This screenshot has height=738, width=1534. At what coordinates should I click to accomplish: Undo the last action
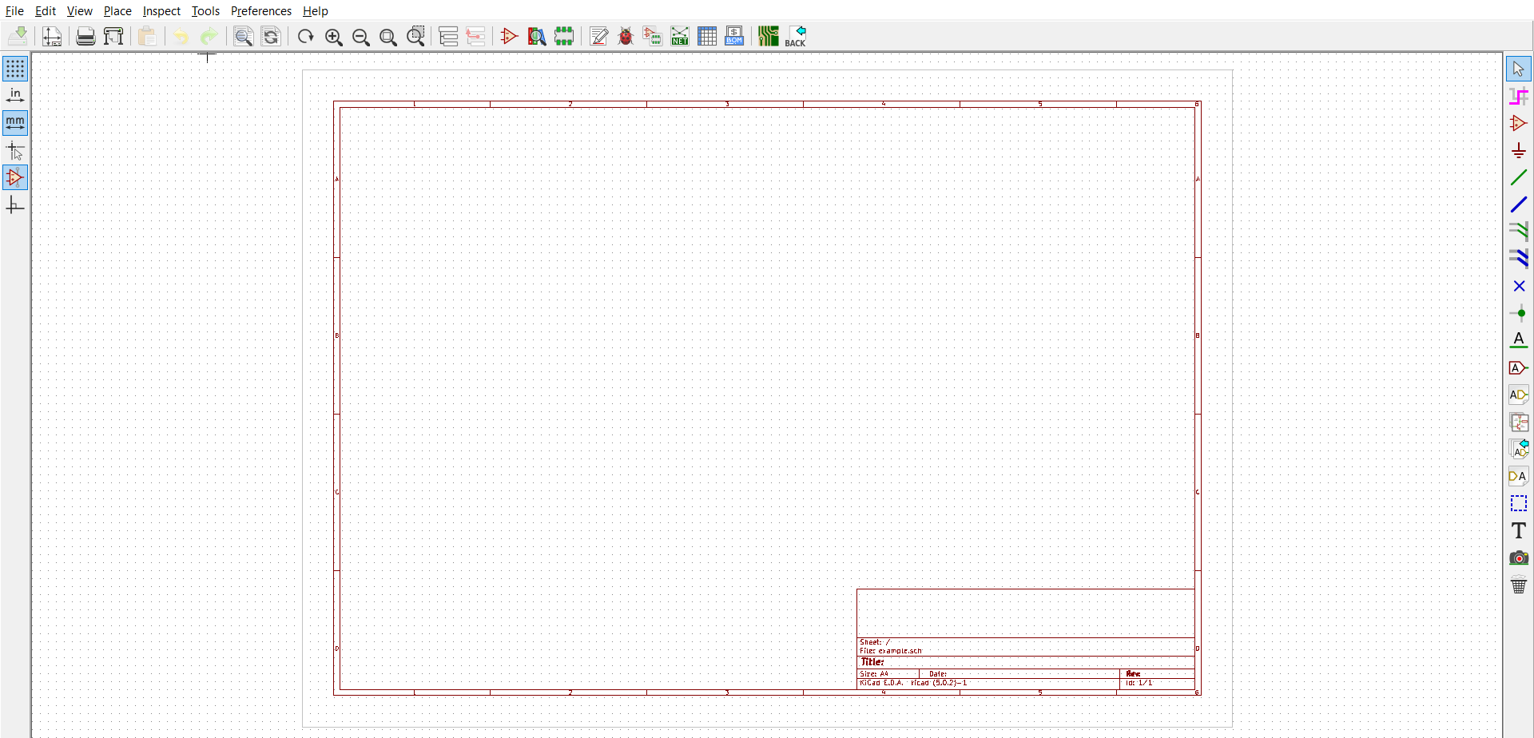[181, 36]
